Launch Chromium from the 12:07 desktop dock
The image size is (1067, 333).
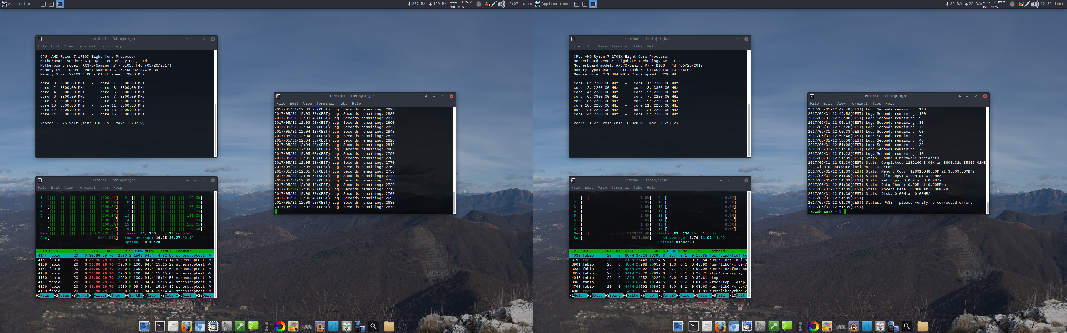200,326
